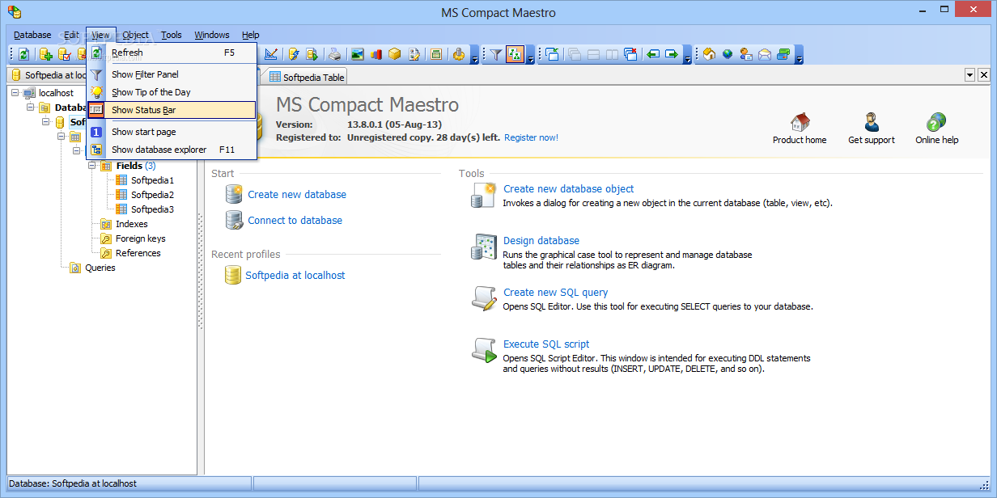Click the ruler and chart designer toolbar icon
The height and width of the screenshot is (498, 997).
(x=271, y=54)
